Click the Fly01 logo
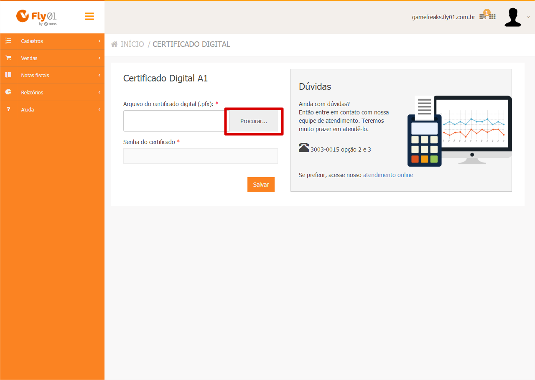The width and height of the screenshot is (535, 380). pyautogui.click(x=36, y=18)
